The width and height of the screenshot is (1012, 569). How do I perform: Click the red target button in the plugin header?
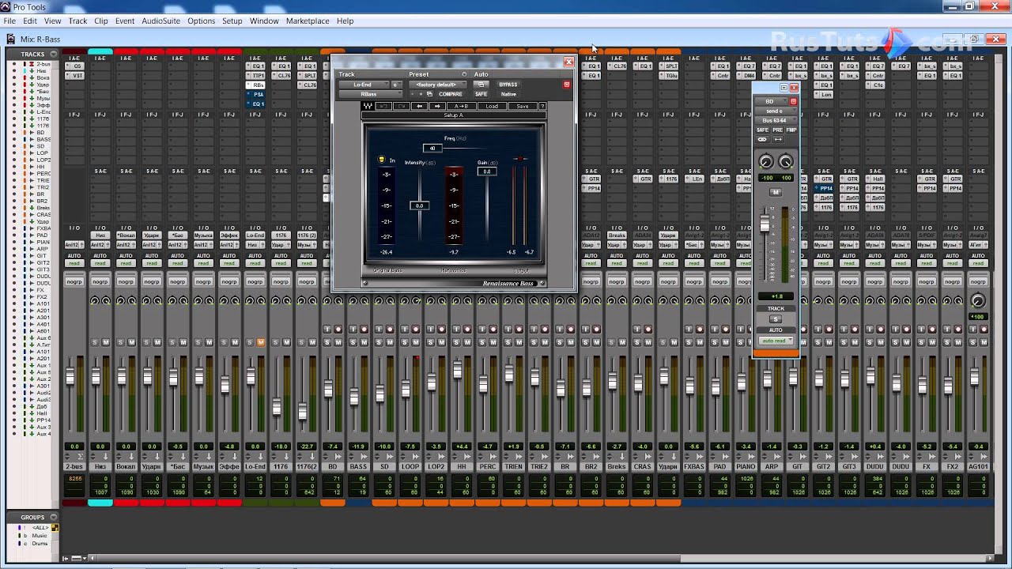pos(567,85)
